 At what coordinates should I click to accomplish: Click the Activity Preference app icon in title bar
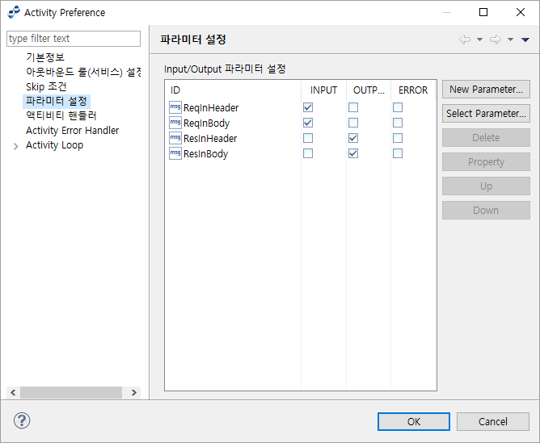(14, 12)
